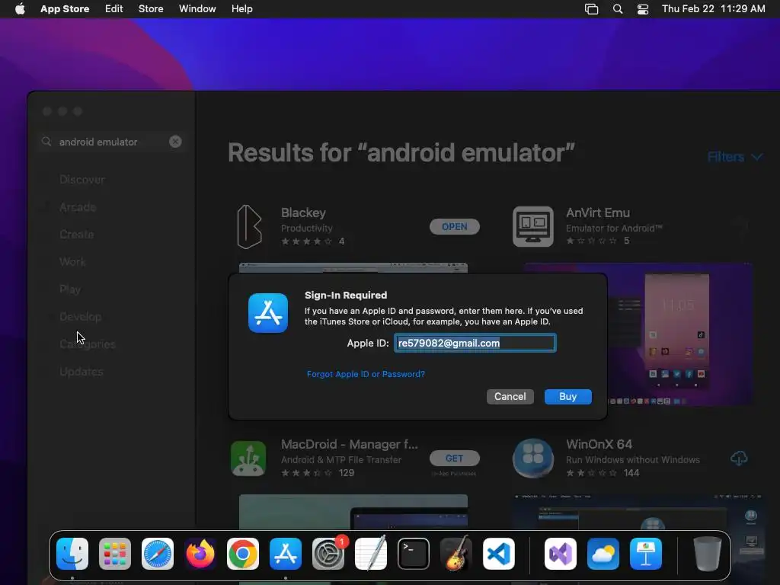The height and width of the screenshot is (585, 780).
Task: Launch Safari from the dock
Action: click(x=158, y=554)
